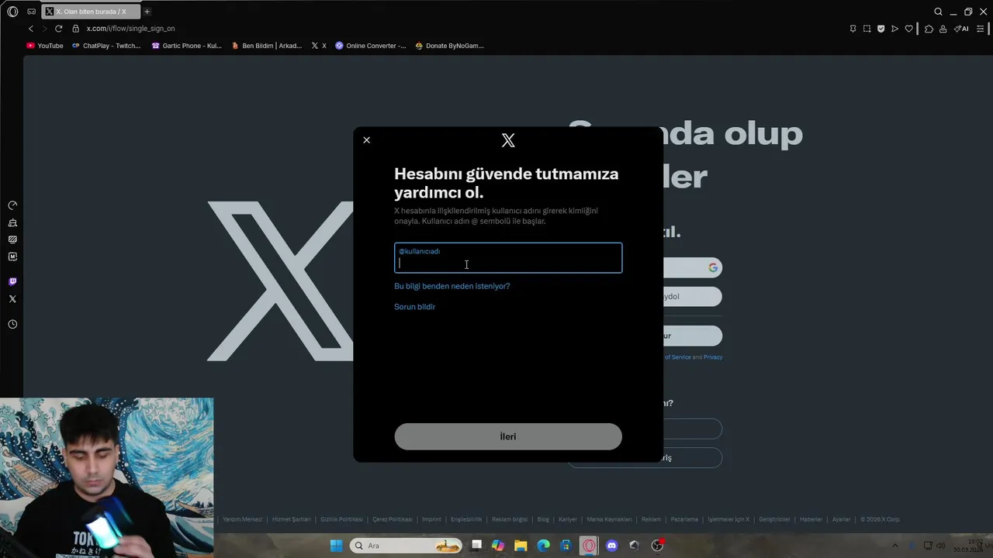Image resolution: width=993 pixels, height=558 pixels.
Task: Open Ben Bildim bookmark
Action: pyautogui.click(x=267, y=46)
